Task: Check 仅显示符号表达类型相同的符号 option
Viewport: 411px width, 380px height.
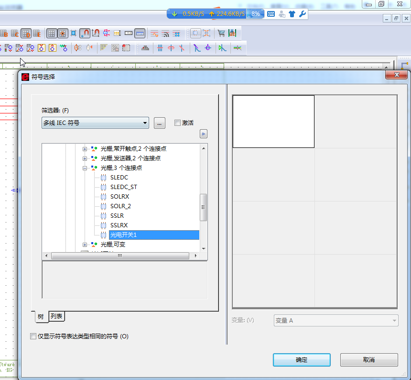Action: 33,336
